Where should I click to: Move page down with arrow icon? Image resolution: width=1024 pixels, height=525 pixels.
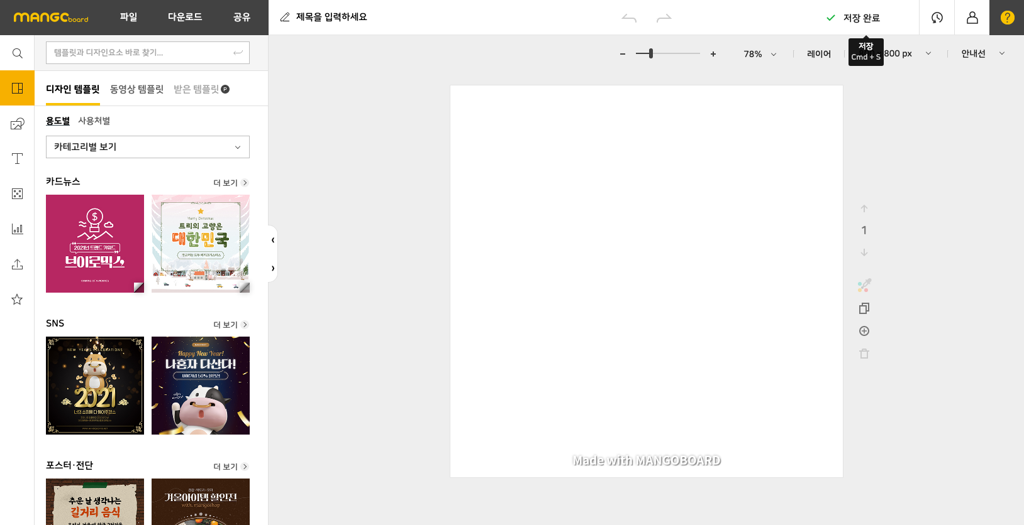(864, 252)
